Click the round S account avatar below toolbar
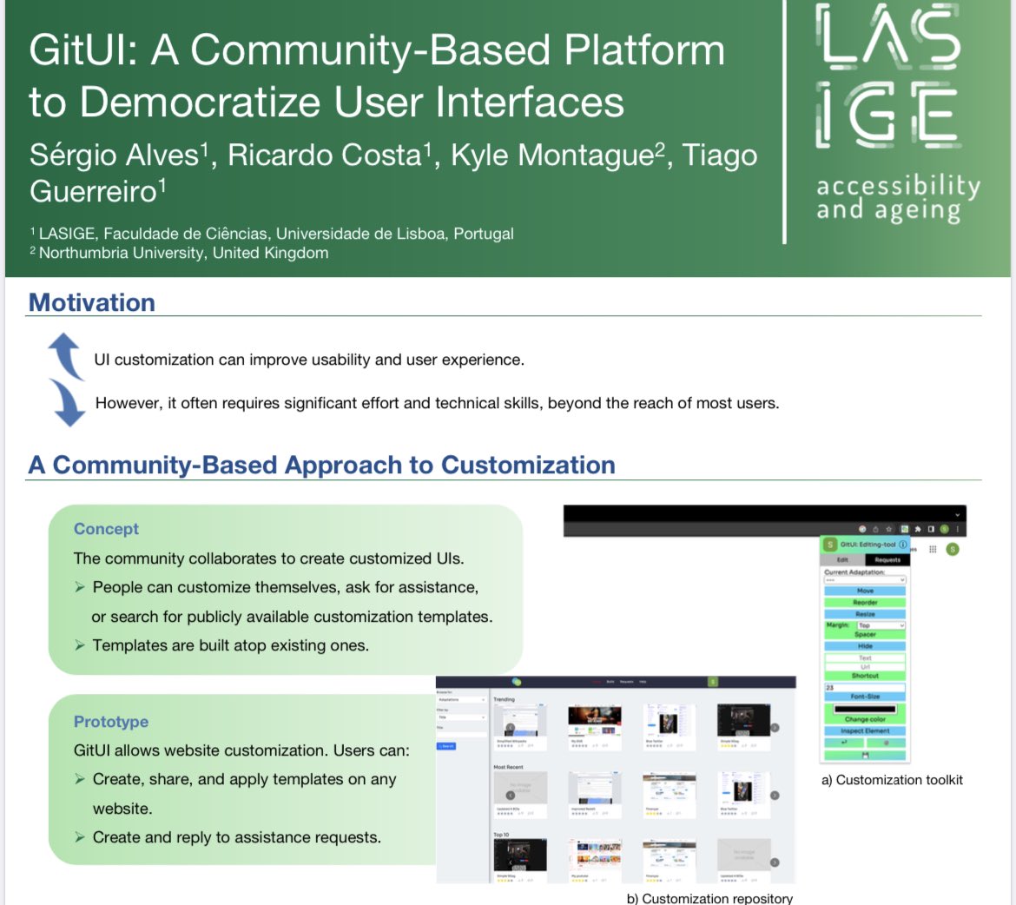 click(953, 550)
